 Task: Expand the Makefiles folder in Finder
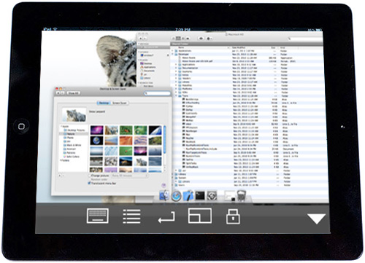click(177, 85)
